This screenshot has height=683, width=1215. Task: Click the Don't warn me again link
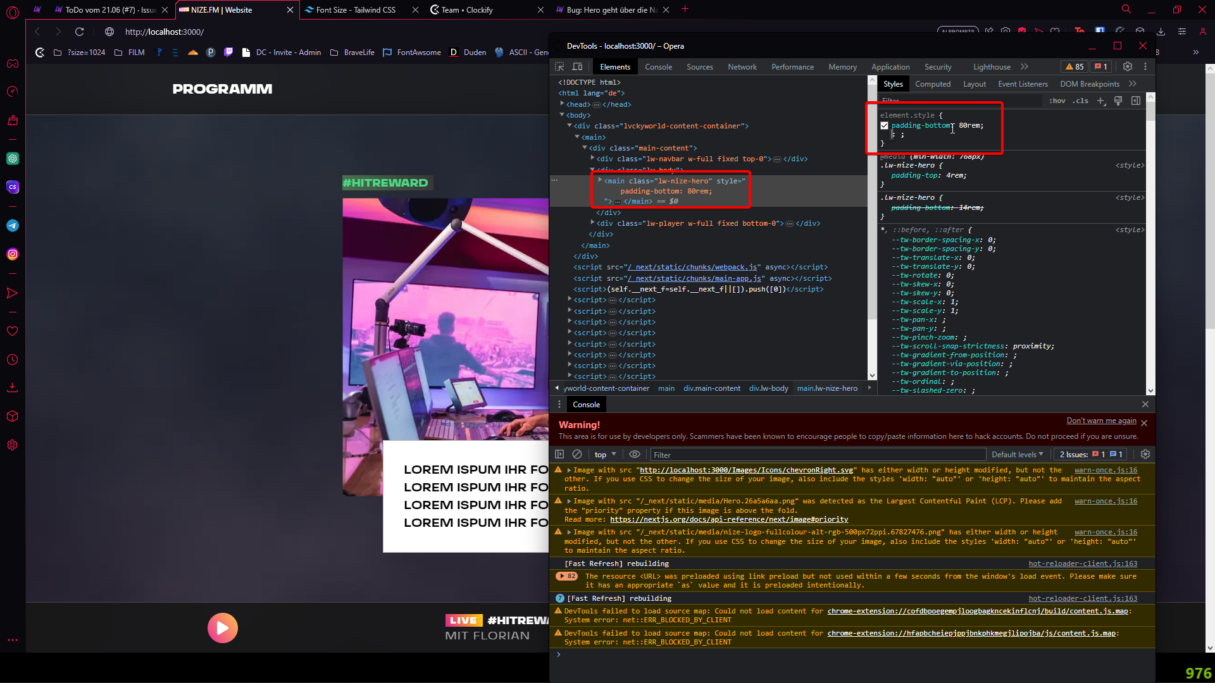click(1101, 421)
